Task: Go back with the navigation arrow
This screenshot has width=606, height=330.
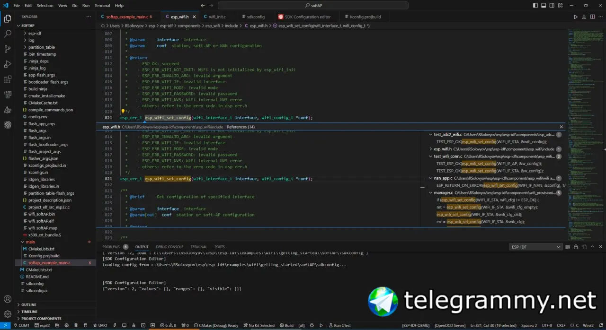Action: point(203,6)
